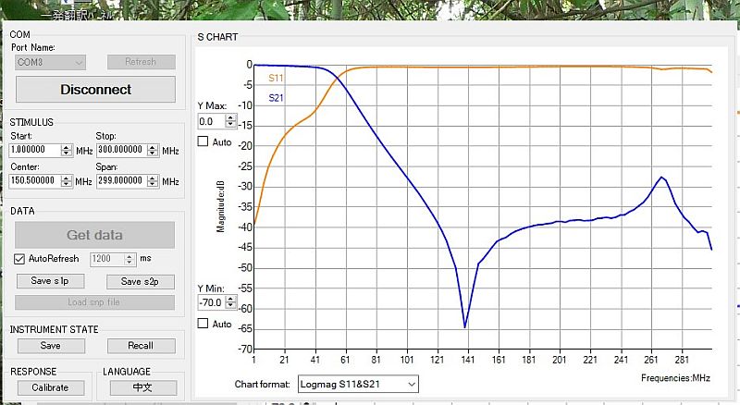Screen dimensions: 740x405
Task: Expand the Chart format dropdown
Action: (358, 384)
